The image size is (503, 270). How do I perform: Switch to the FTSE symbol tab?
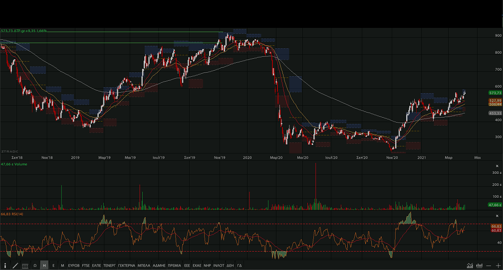pyautogui.click(x=86, y=266)
